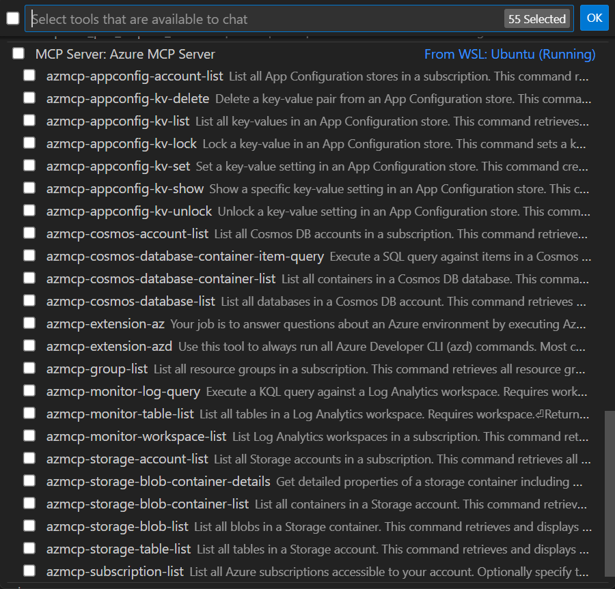Select the azmcp-appconfig-kv-list tool name
615x589 pixels.
(118, 121)
